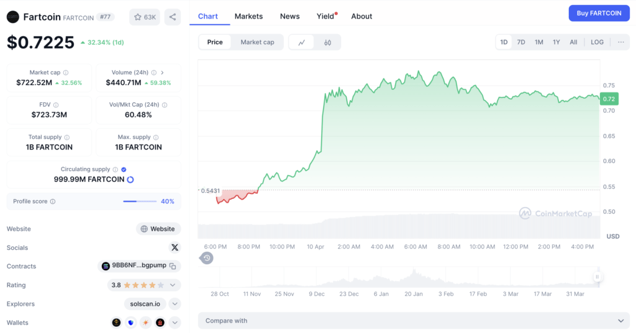This screenshot has width=636, height=333.
Task: Click the share icon button
Action: [x=173, y=17]
